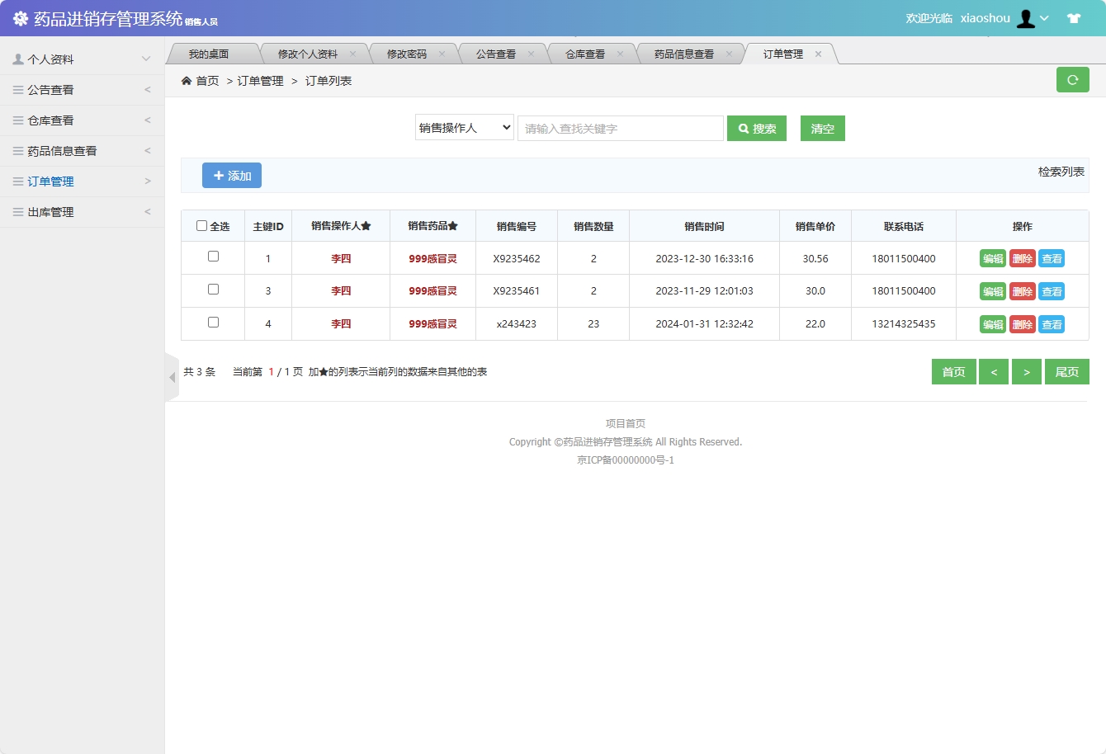This screenshot has width=1106, height=754.
Task: Click the blue + 添加 button
Action: click(232, 175)
